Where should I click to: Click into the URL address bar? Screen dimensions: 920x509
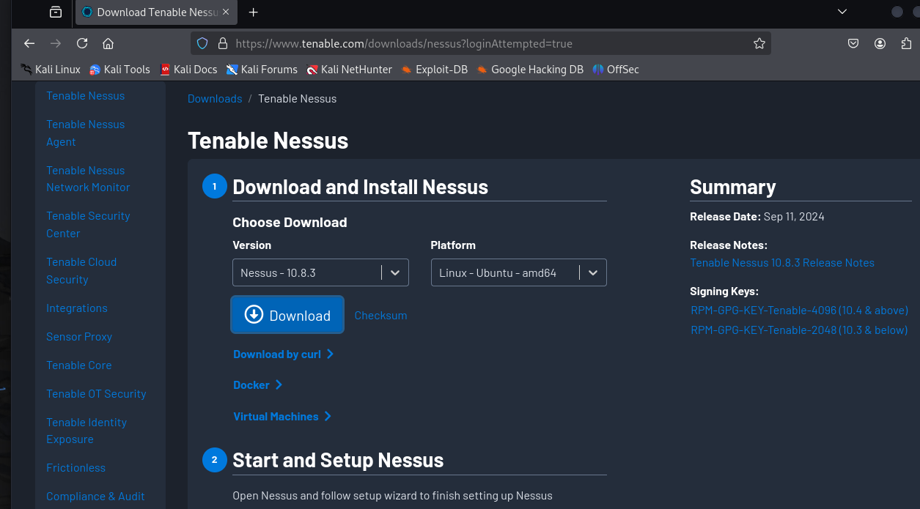(476, 43)
